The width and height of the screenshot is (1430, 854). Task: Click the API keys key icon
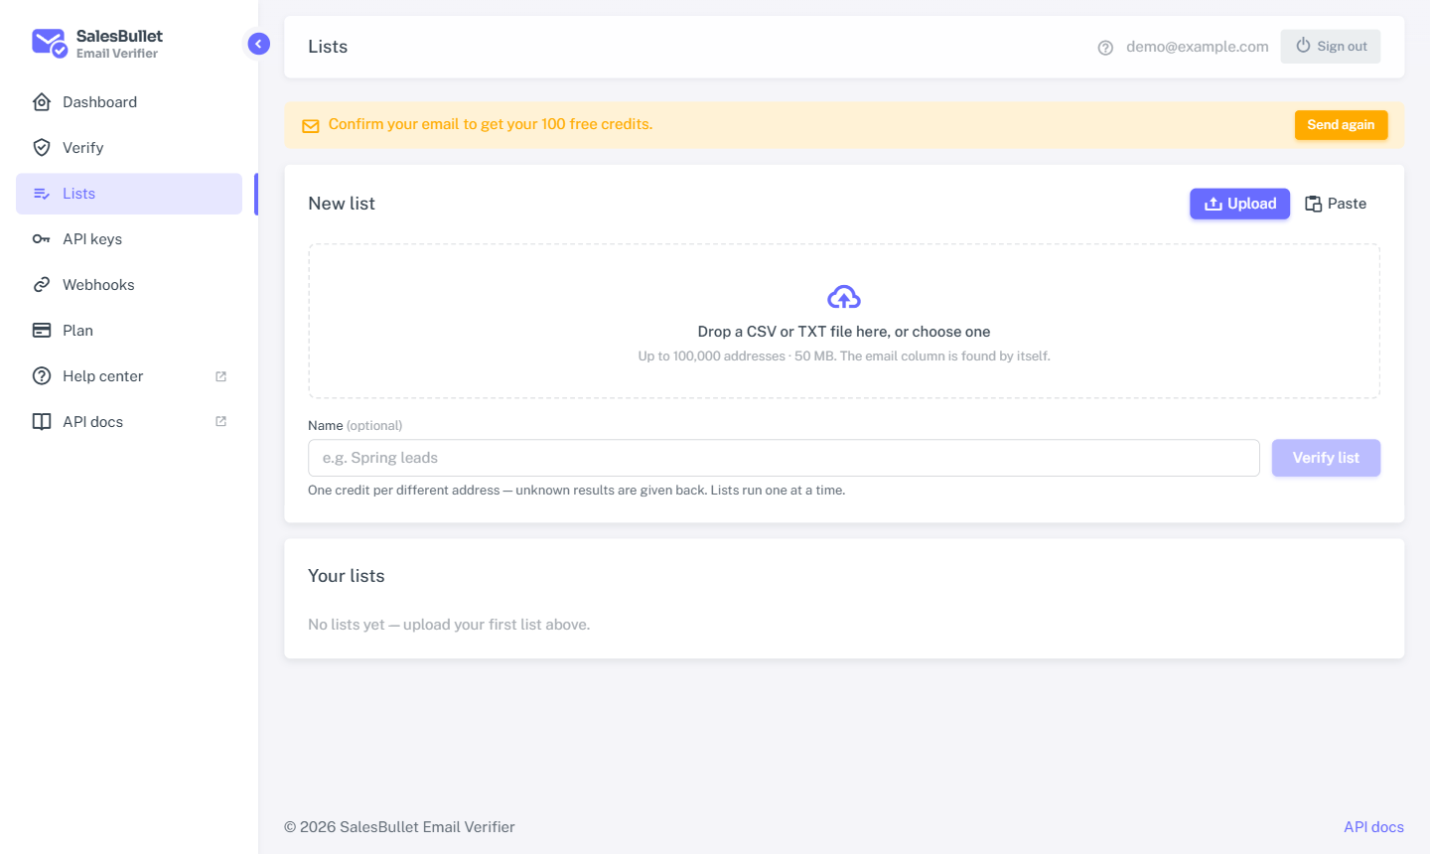(42, 239)
